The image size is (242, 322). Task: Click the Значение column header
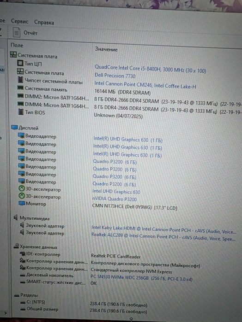click(106, 49)
